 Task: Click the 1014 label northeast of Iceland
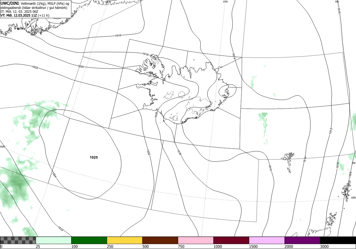click(x=234, y=55)
